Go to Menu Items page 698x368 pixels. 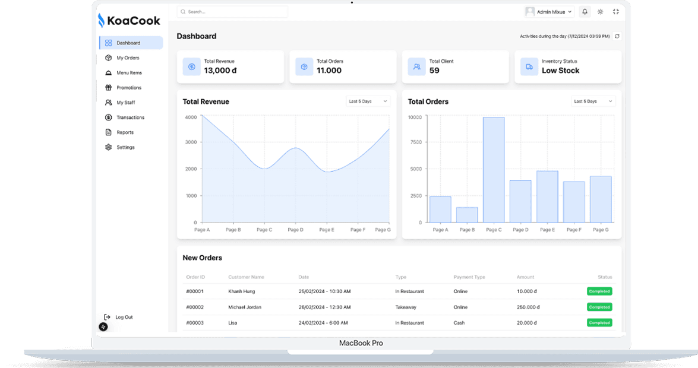click(x=129, y=73)
